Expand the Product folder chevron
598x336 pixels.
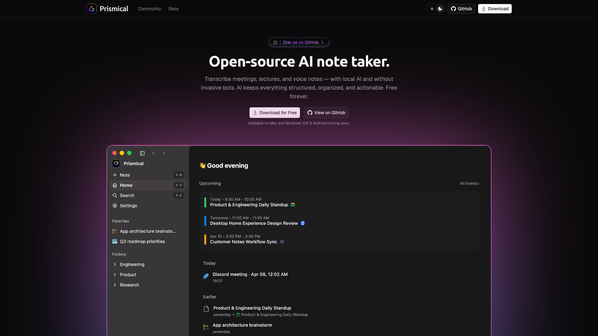[115, 275]
